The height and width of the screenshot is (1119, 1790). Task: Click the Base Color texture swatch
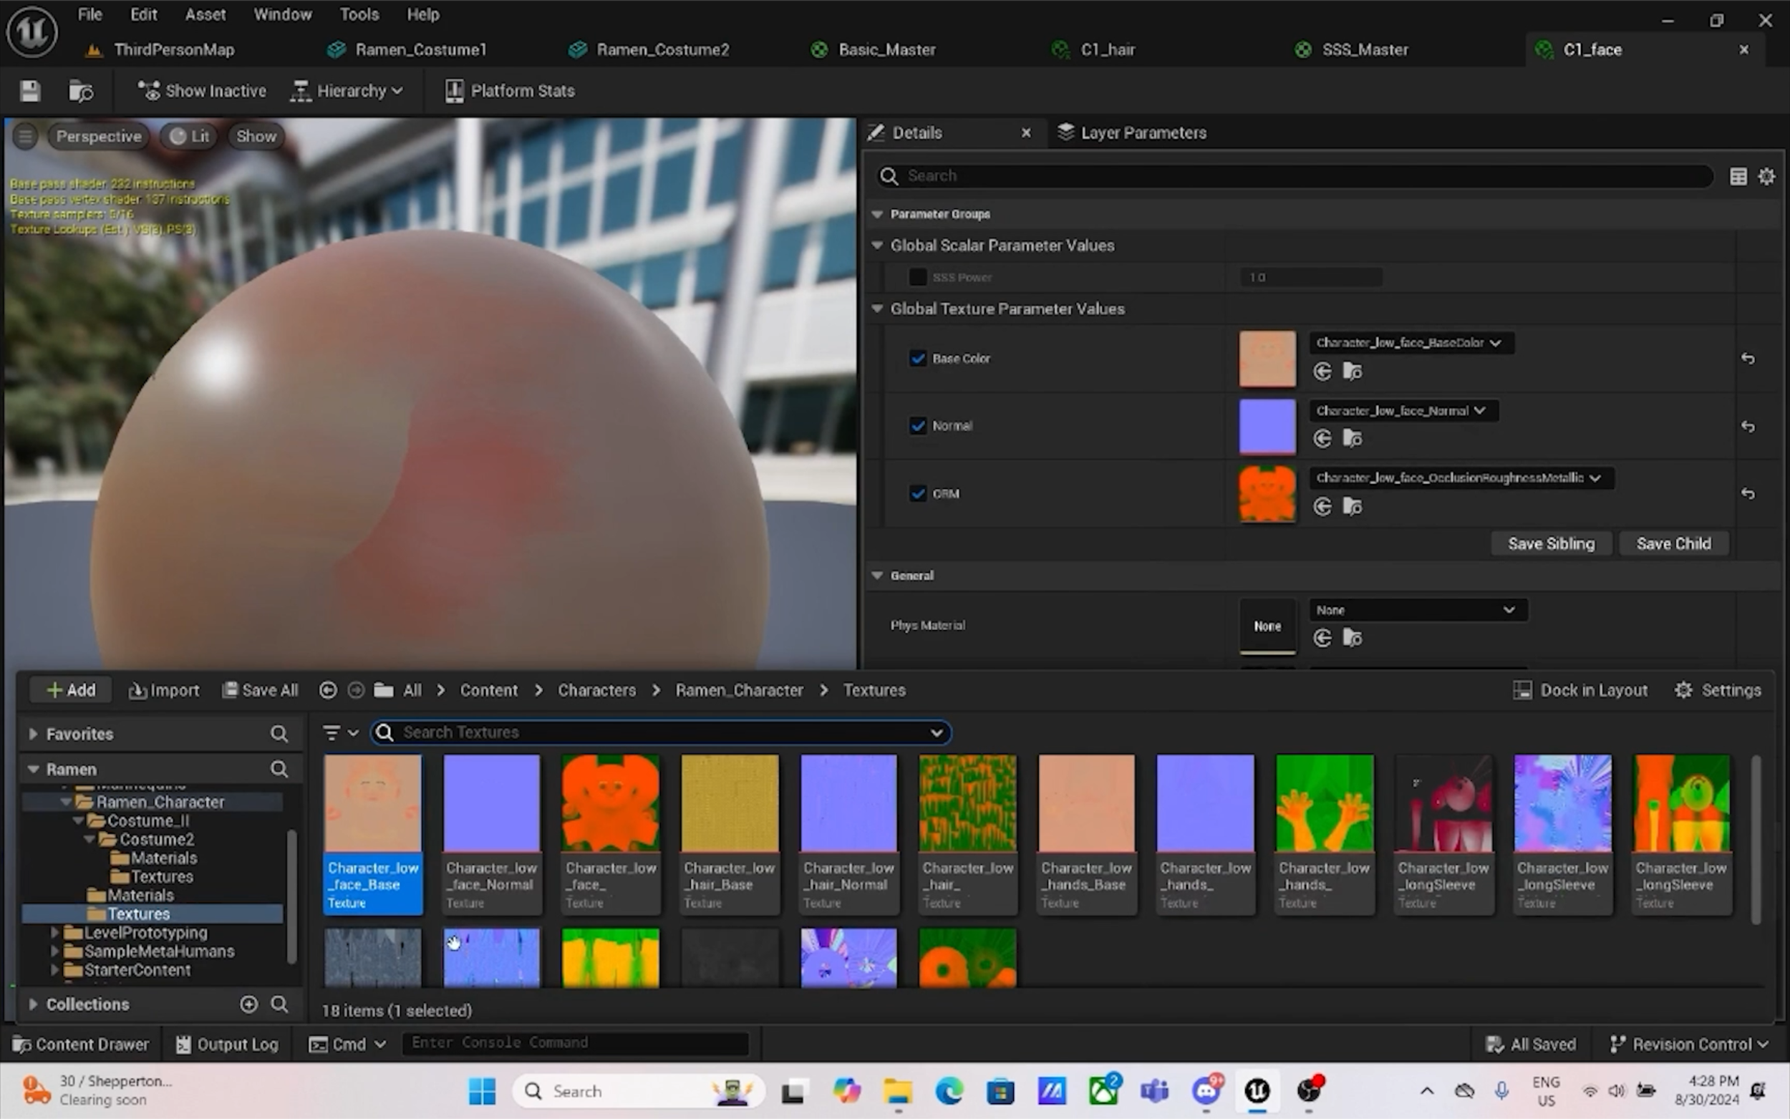coord(1267,359)
